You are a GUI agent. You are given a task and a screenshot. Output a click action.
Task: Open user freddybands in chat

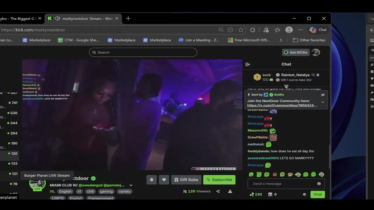pos(259,151)
